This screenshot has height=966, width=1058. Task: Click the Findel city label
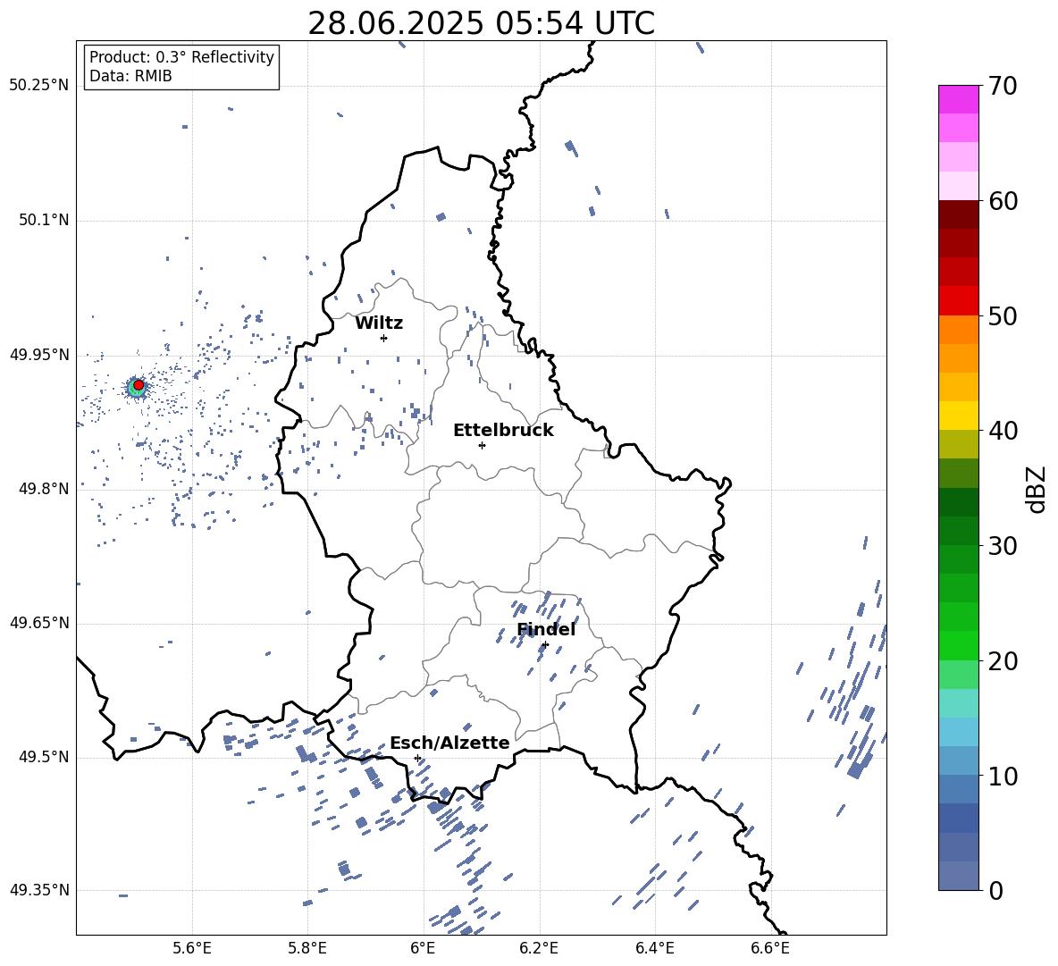pyautogui.click(x=546, y=629)
